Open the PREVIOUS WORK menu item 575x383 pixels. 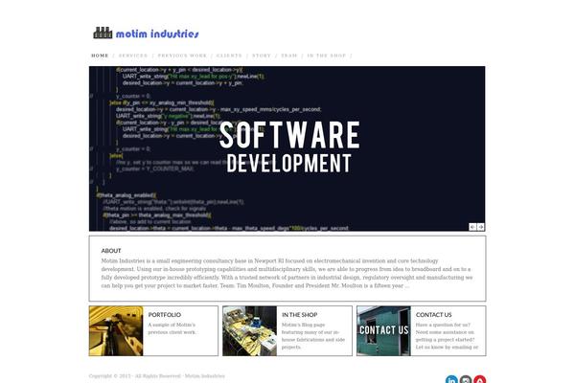tap(182, 56)
